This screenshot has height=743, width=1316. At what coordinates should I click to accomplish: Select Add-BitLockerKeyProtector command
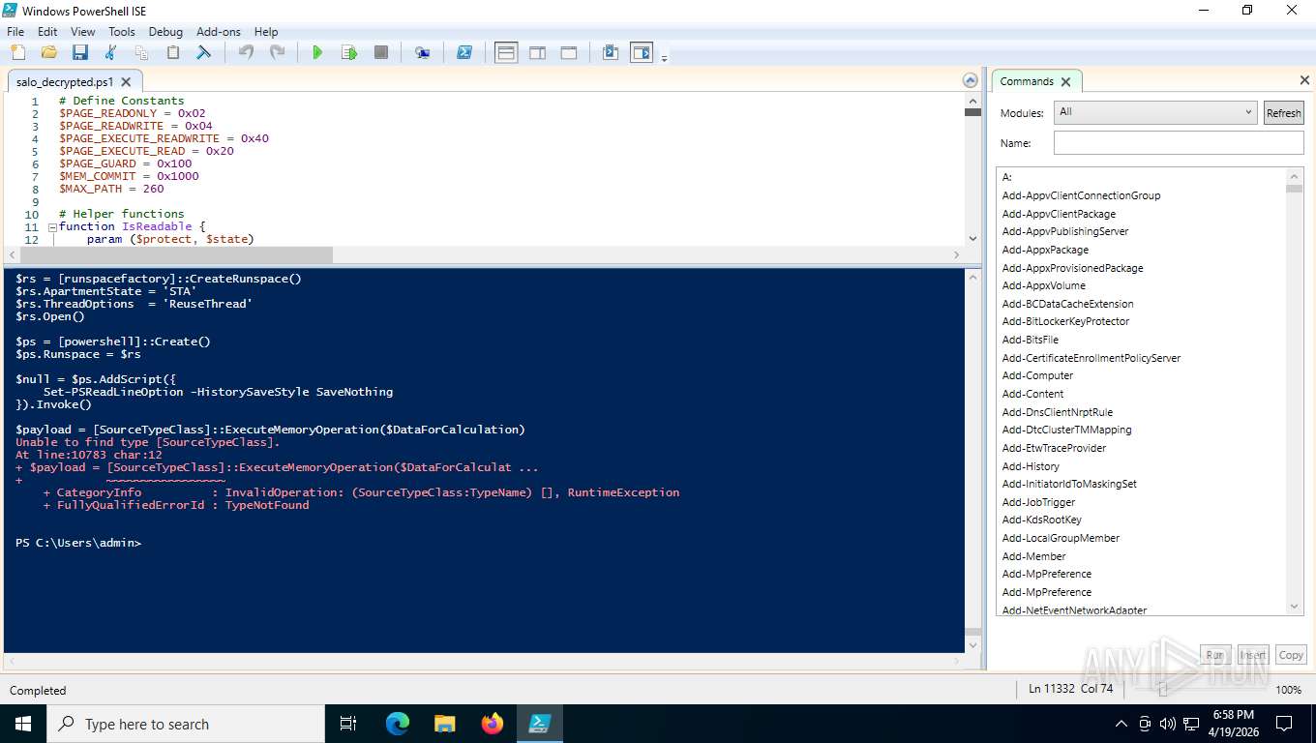[1066, 321]
